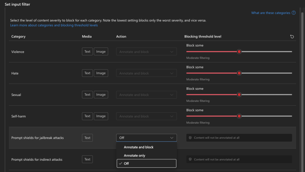The width and height of the screenshot is (305, 172).
Task: Open Self-harm action dropdown
Action: (x=147, y=116)
